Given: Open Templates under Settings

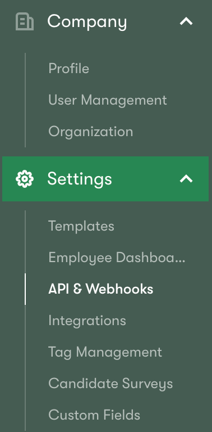Looking at the screenshot, I should click(x=81, y=227).
